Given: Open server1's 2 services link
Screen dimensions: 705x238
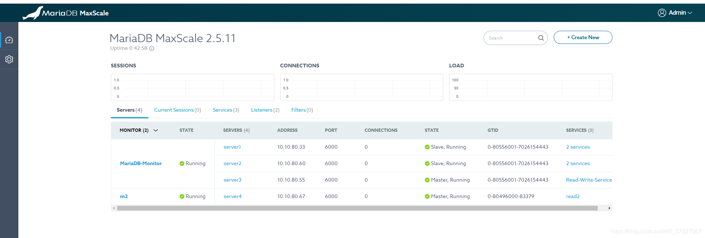Looking at the screenshot, I should click(578, 147).
